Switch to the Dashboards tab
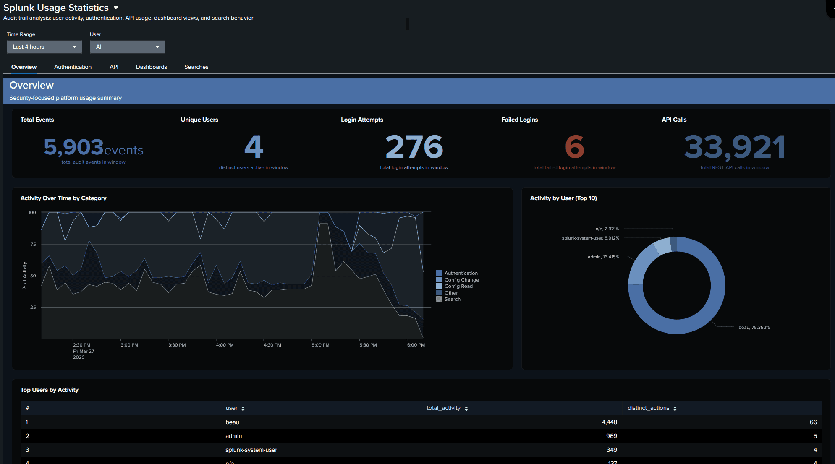 (152, 67)
